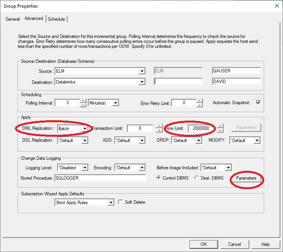Click the Stored Procedure text field

(100, 178)
